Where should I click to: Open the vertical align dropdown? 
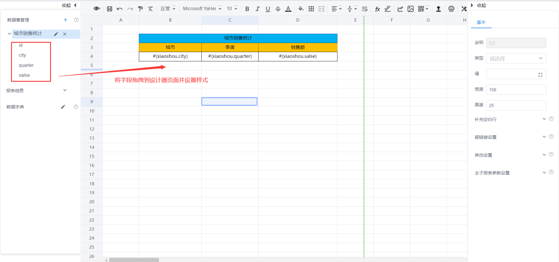[352, 9]
